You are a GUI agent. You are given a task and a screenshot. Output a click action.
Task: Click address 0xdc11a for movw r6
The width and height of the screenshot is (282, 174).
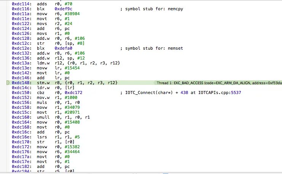(x=22, y=14)
